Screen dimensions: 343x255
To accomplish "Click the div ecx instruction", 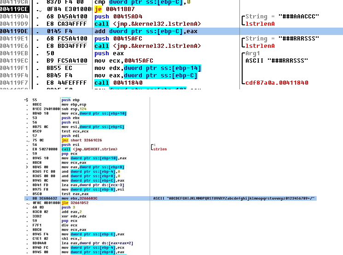I will (68, 224).
